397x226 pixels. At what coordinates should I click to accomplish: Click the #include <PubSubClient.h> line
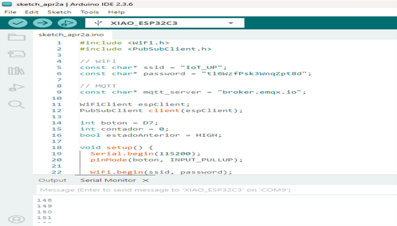point(146,49)
